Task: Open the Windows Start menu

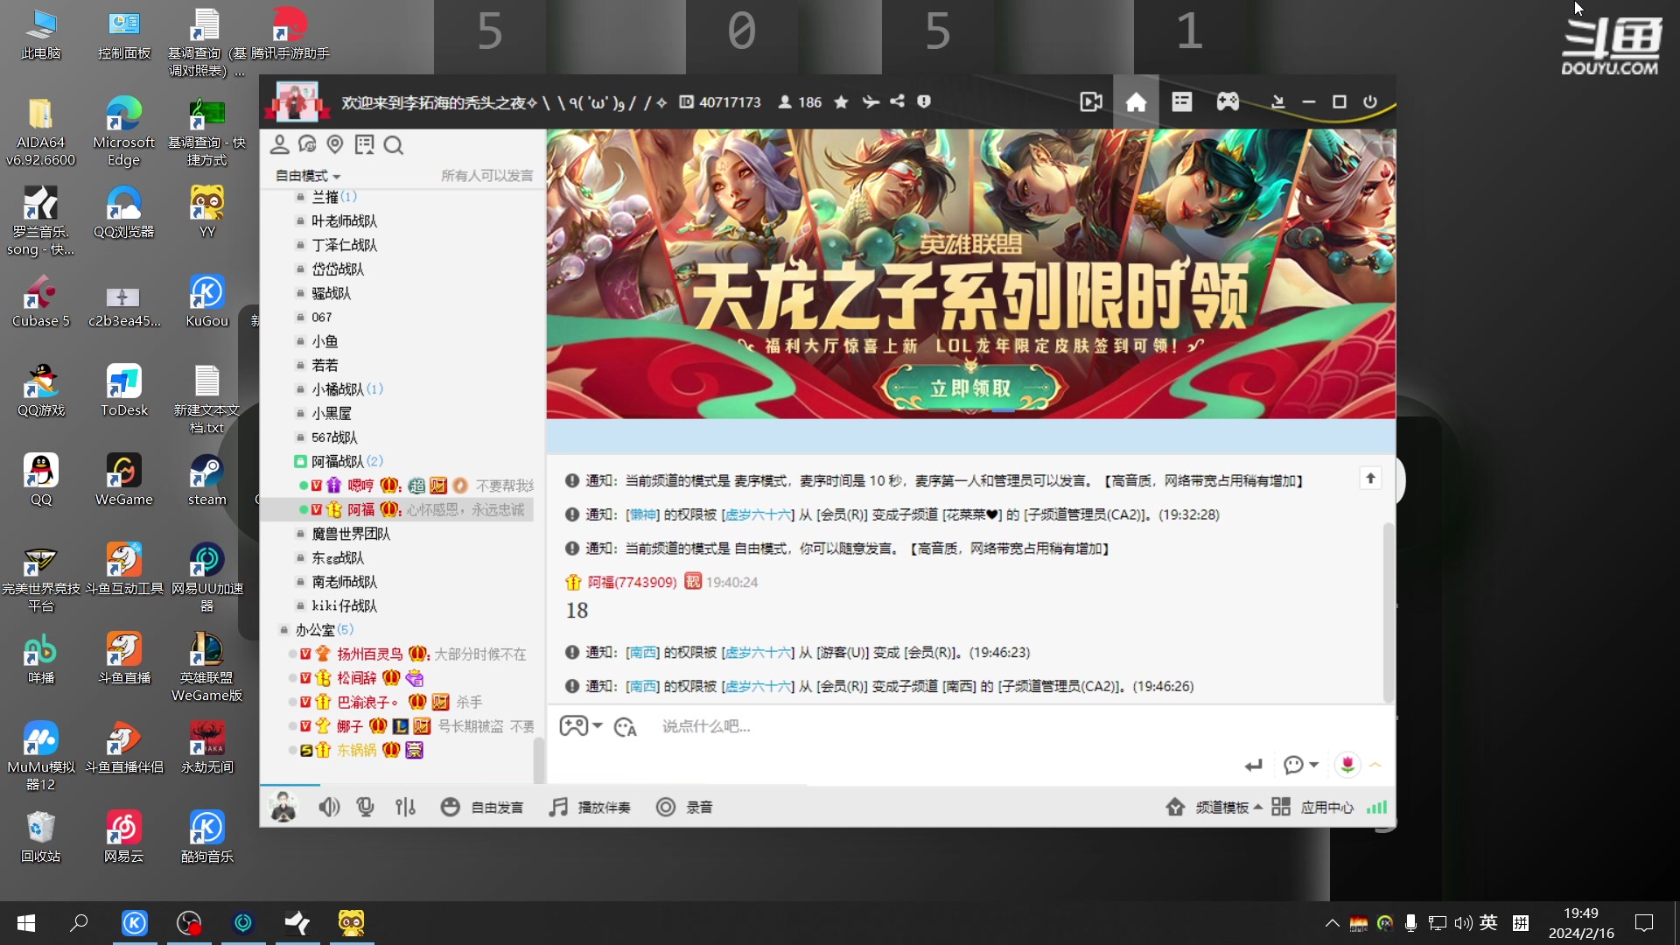Action: pos(25,923)
